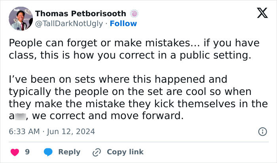
Task: Follow the @TallDarkNotUgly account
Action: (123, 23)
